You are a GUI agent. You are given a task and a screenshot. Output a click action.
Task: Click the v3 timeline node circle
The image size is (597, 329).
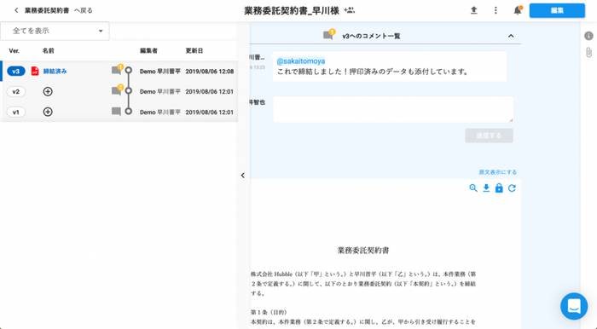tap(129, 71)
